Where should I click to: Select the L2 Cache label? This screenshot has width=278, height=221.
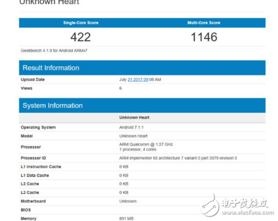30,184
